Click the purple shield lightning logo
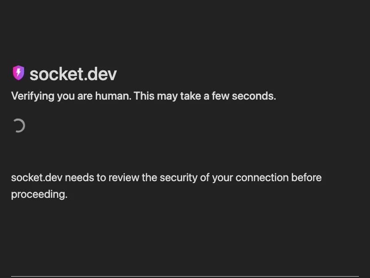This screenshot has width=370, height=278. (18, 73)
